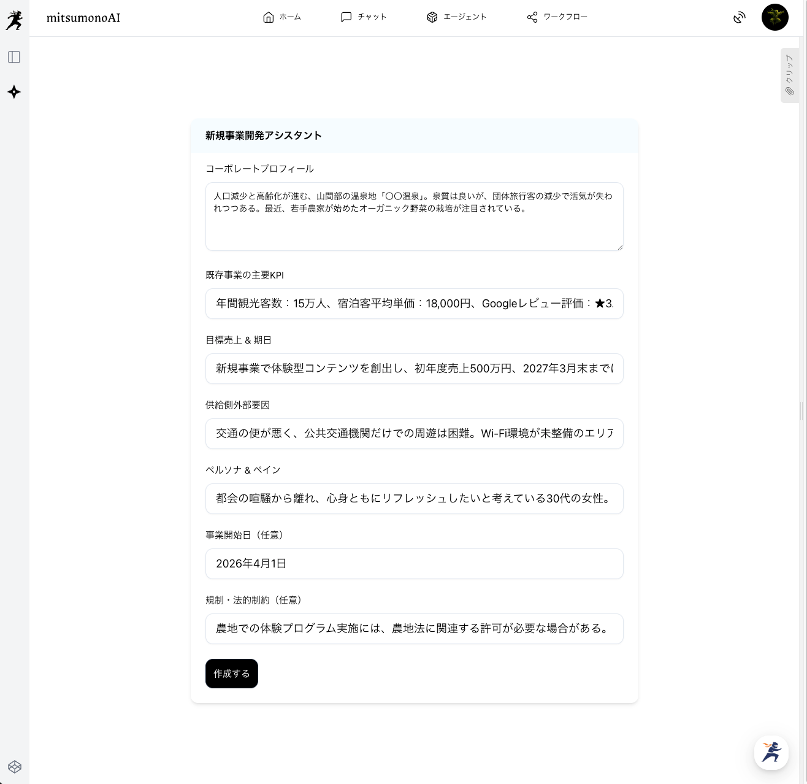Click the sparkle star icon in sidebar
The image size is (807, 784).
[14, 92]
